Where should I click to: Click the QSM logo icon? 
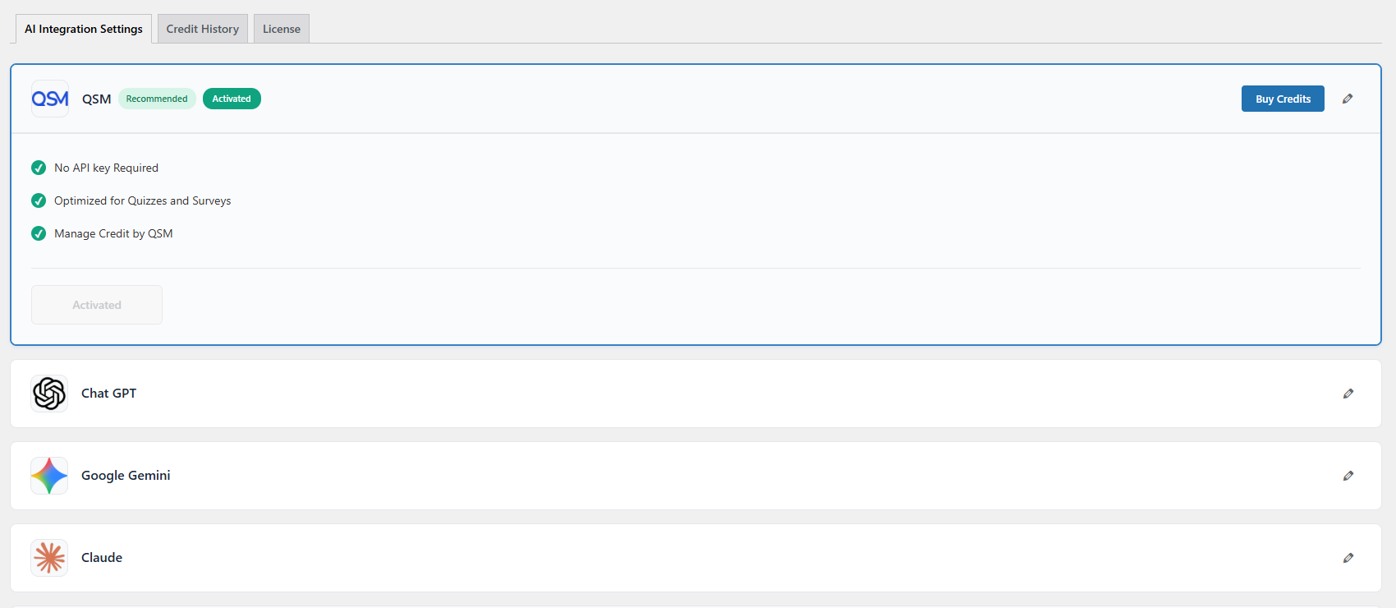click(x=50, y=99)
